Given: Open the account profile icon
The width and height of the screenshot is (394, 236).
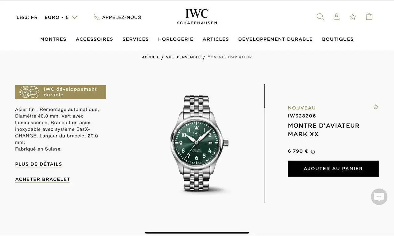Looking at the screenshot, I should click(336, 17).
